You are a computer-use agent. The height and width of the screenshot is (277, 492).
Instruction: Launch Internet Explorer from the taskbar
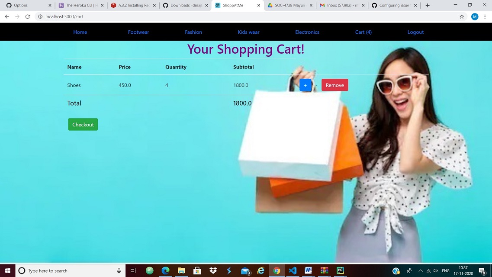pyautogui.click(x=261, y=271)
